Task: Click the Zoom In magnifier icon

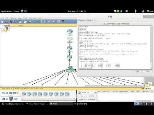Action: pos(44,22)
